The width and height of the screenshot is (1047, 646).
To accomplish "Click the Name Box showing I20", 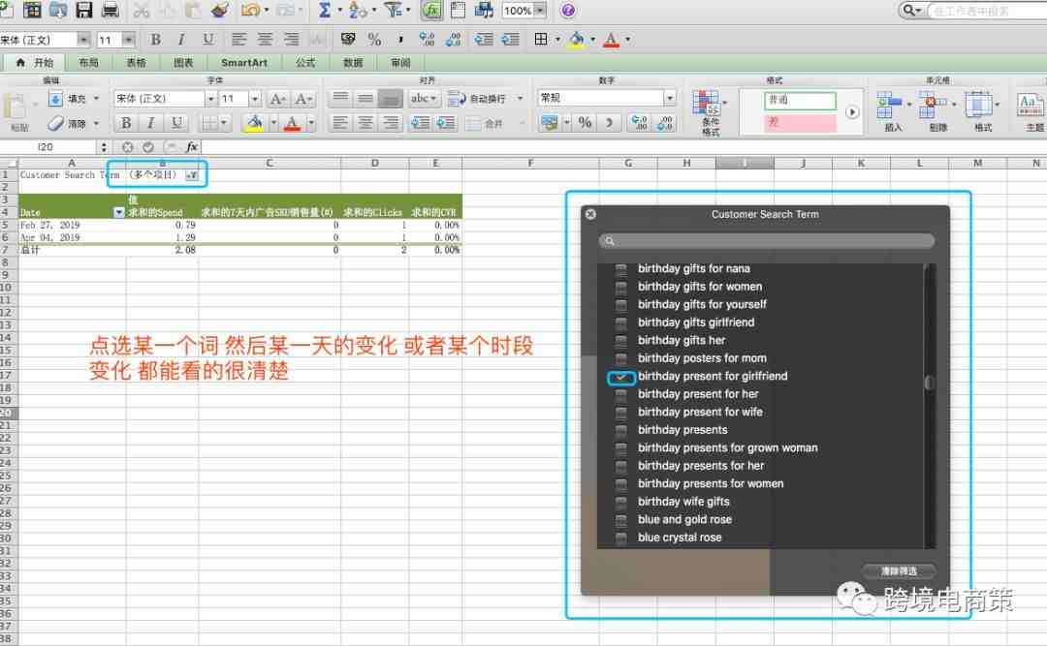I will 47,147.
